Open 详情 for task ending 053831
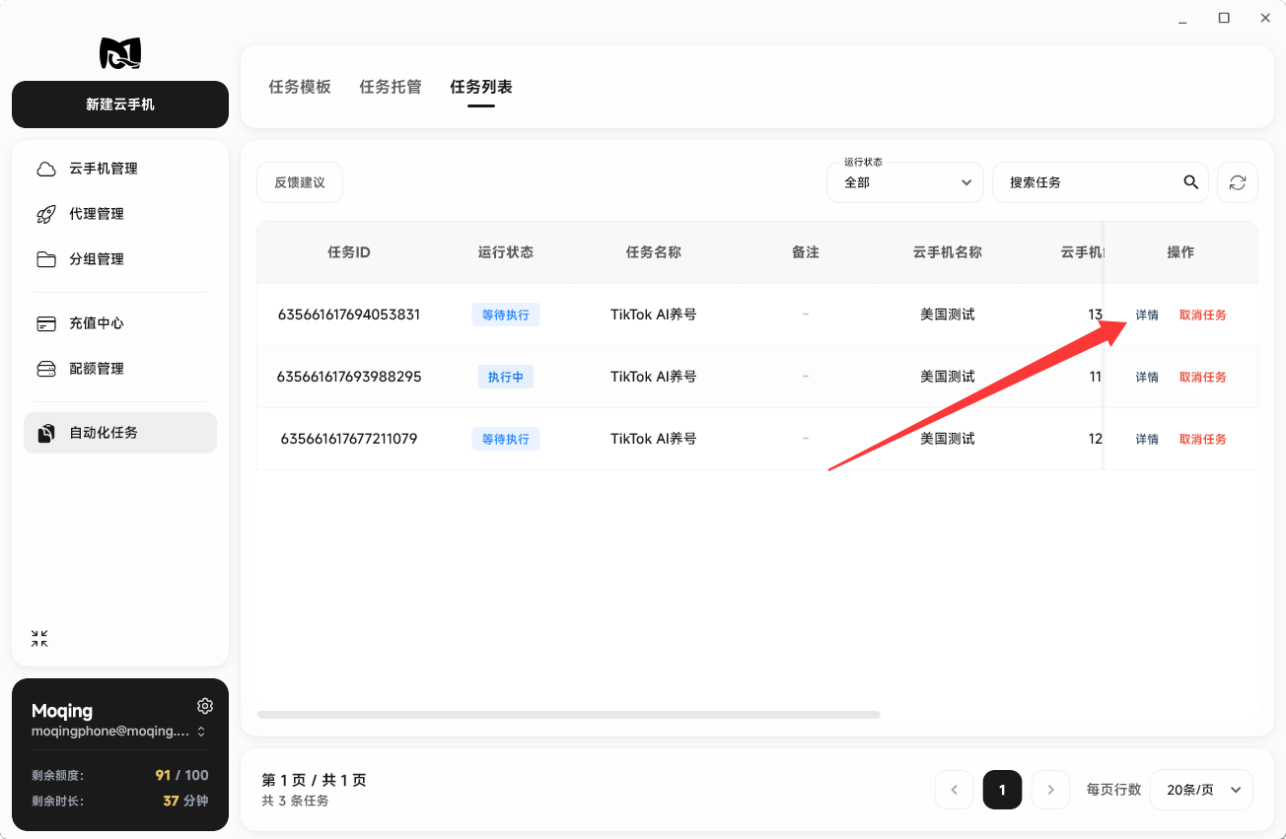The image size is (1286, 839). 1147,315
